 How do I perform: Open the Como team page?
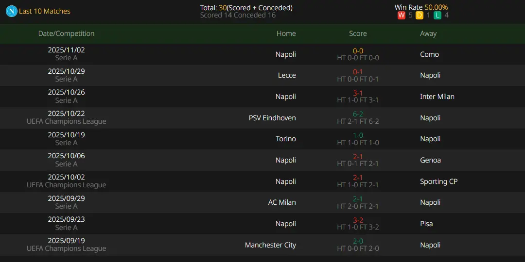429,54
